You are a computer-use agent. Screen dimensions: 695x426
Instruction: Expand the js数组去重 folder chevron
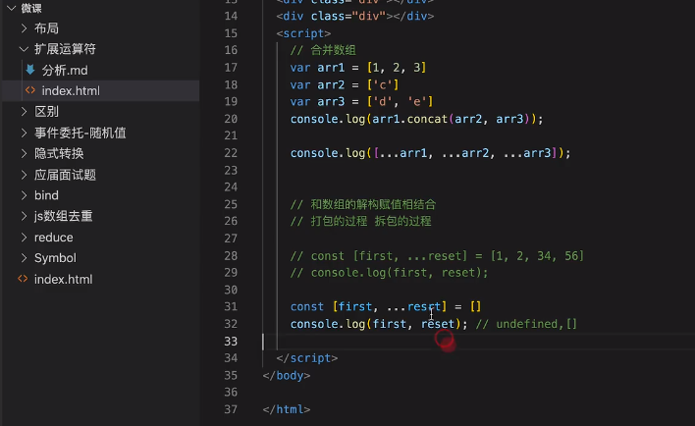pyautogui.click(x=24, y=216)
